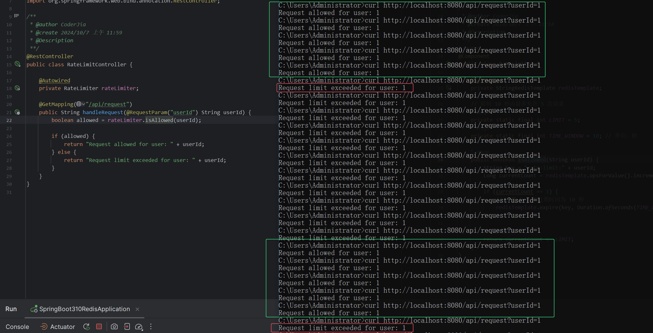653x333 pixels.
Task: Open the globe URL dropdown in @GetMapping
Action: pyautogui.click(x=81, y=104)
